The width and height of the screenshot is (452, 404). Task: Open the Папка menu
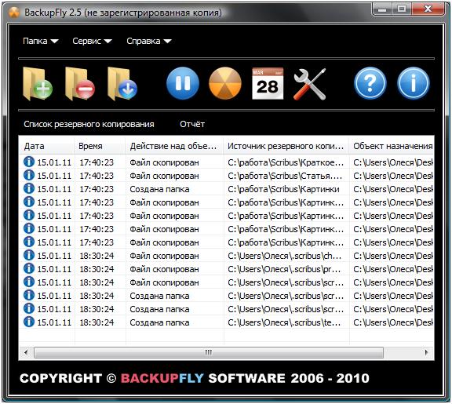click(35, 41)
